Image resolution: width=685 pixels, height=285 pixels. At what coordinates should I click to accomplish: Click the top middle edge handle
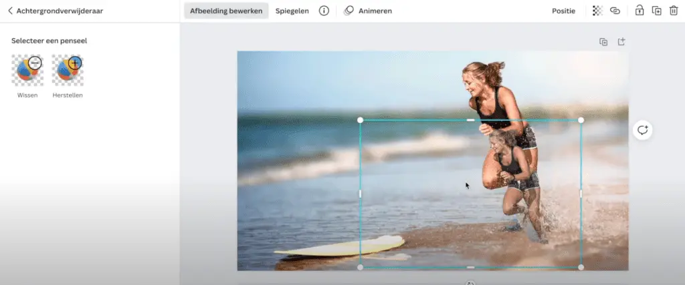pyautogui.click(x=470, y=120)
